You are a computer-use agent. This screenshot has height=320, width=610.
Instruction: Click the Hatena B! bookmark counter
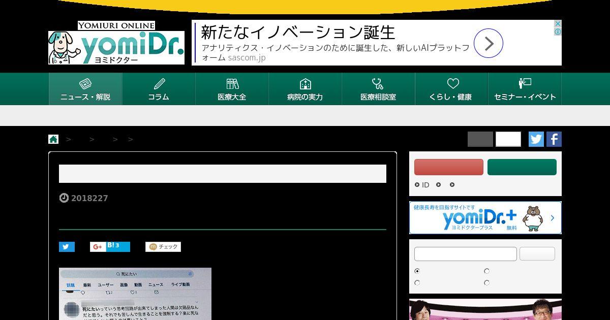117,247
